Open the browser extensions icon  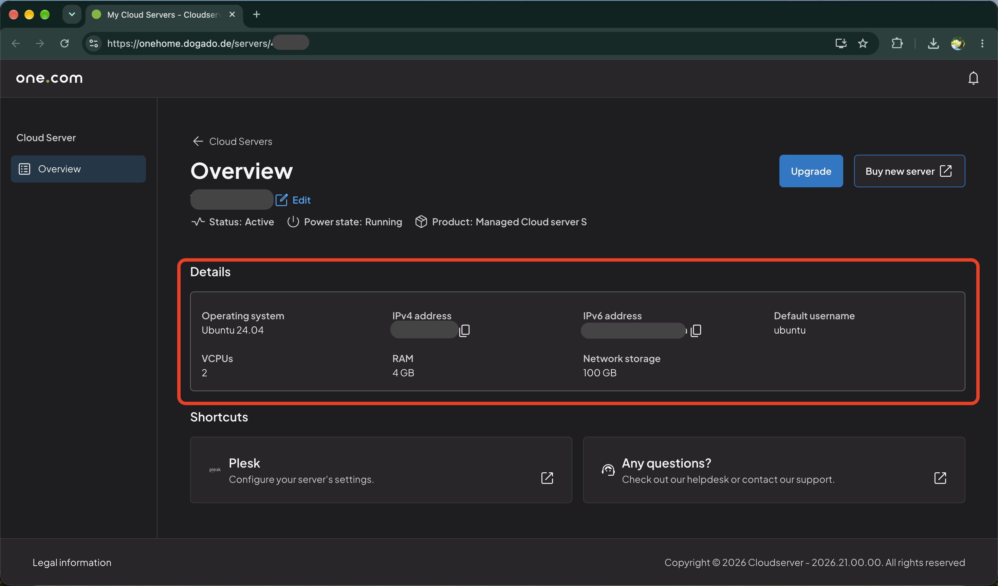tap(897, 43)
